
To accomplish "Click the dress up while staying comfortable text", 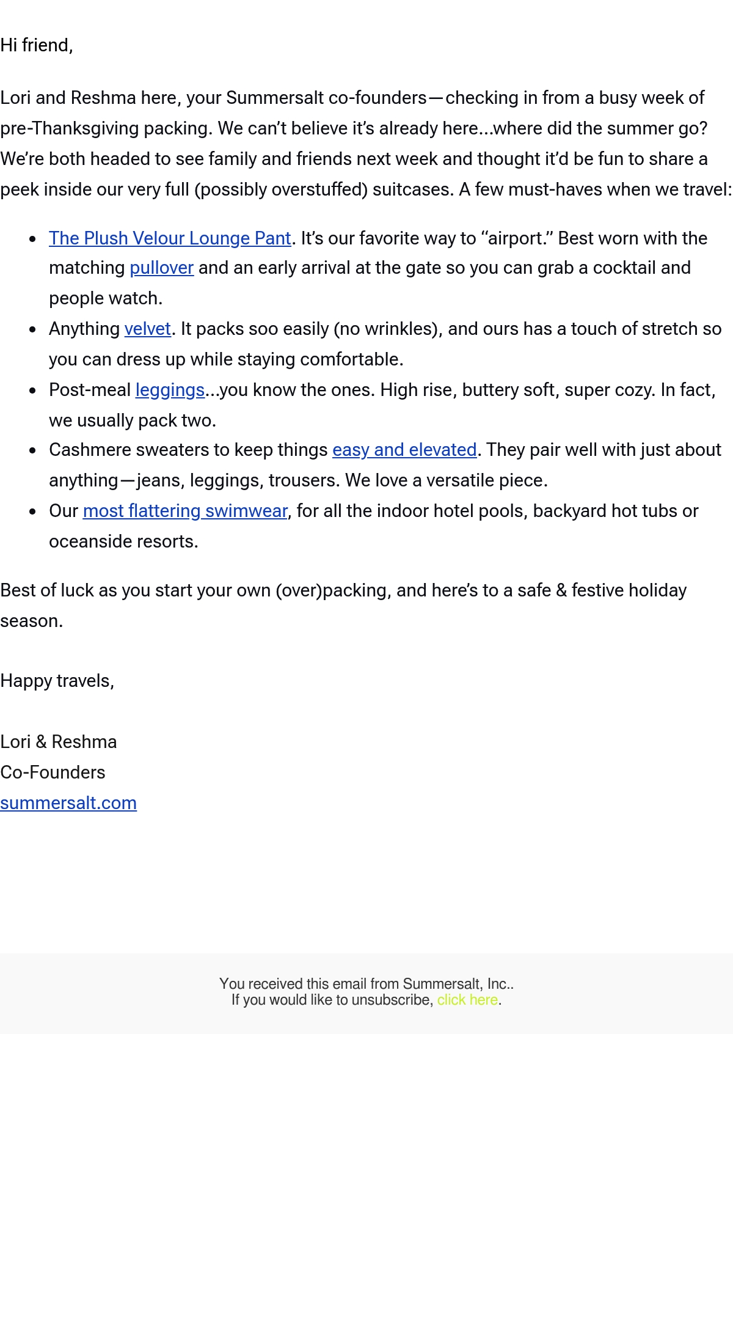I will 260,359.
